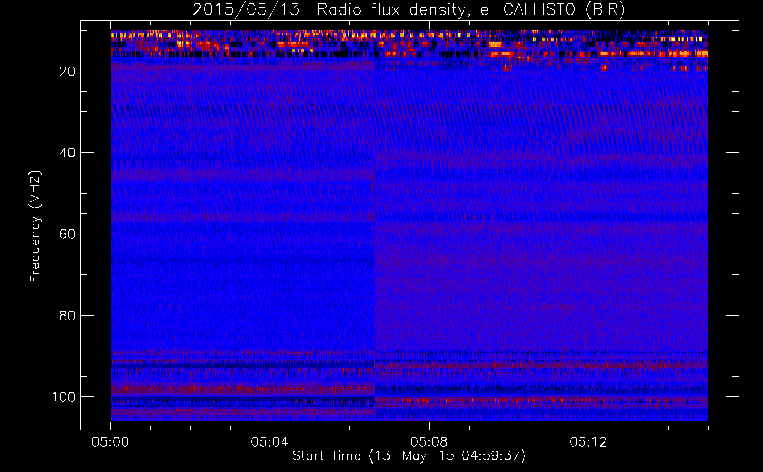Select the 05:04 time tick label
Viewport: 763px width, 472px height.
270,442
